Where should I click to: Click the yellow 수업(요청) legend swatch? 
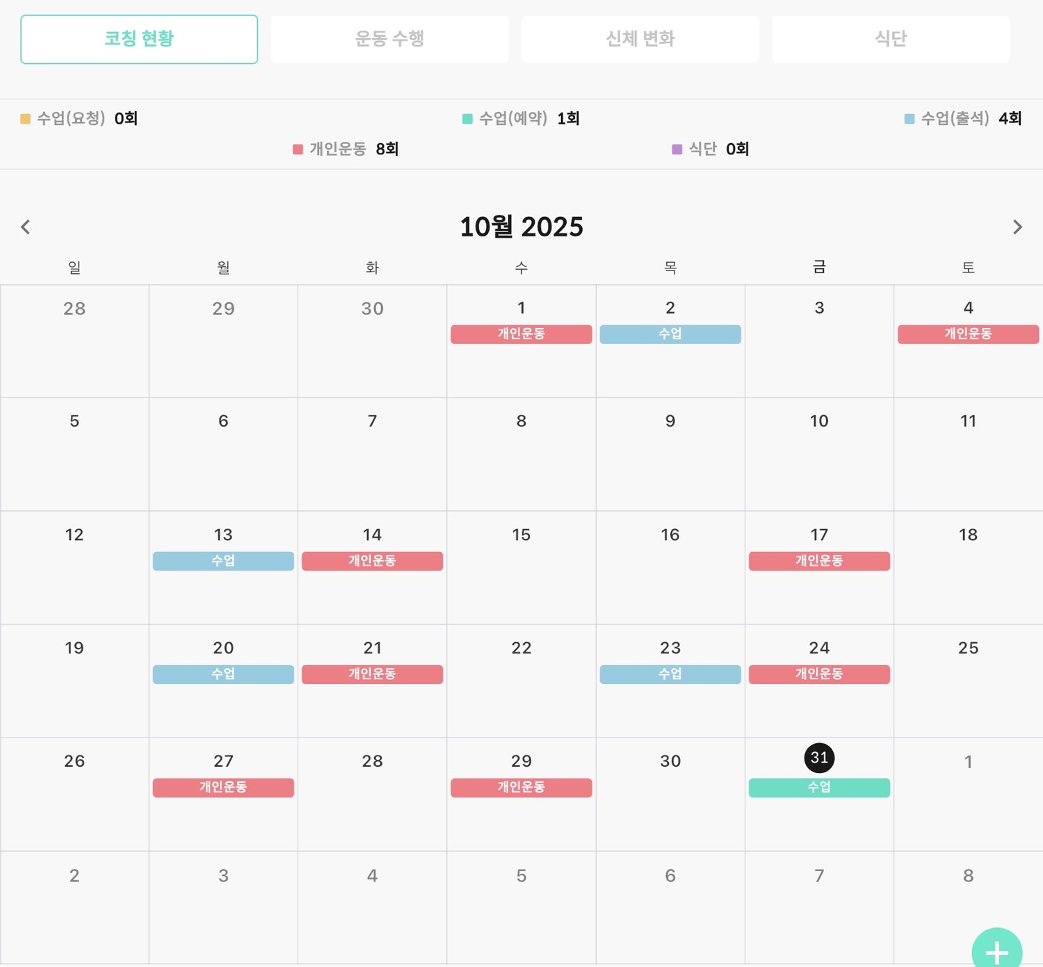[26, 119]
